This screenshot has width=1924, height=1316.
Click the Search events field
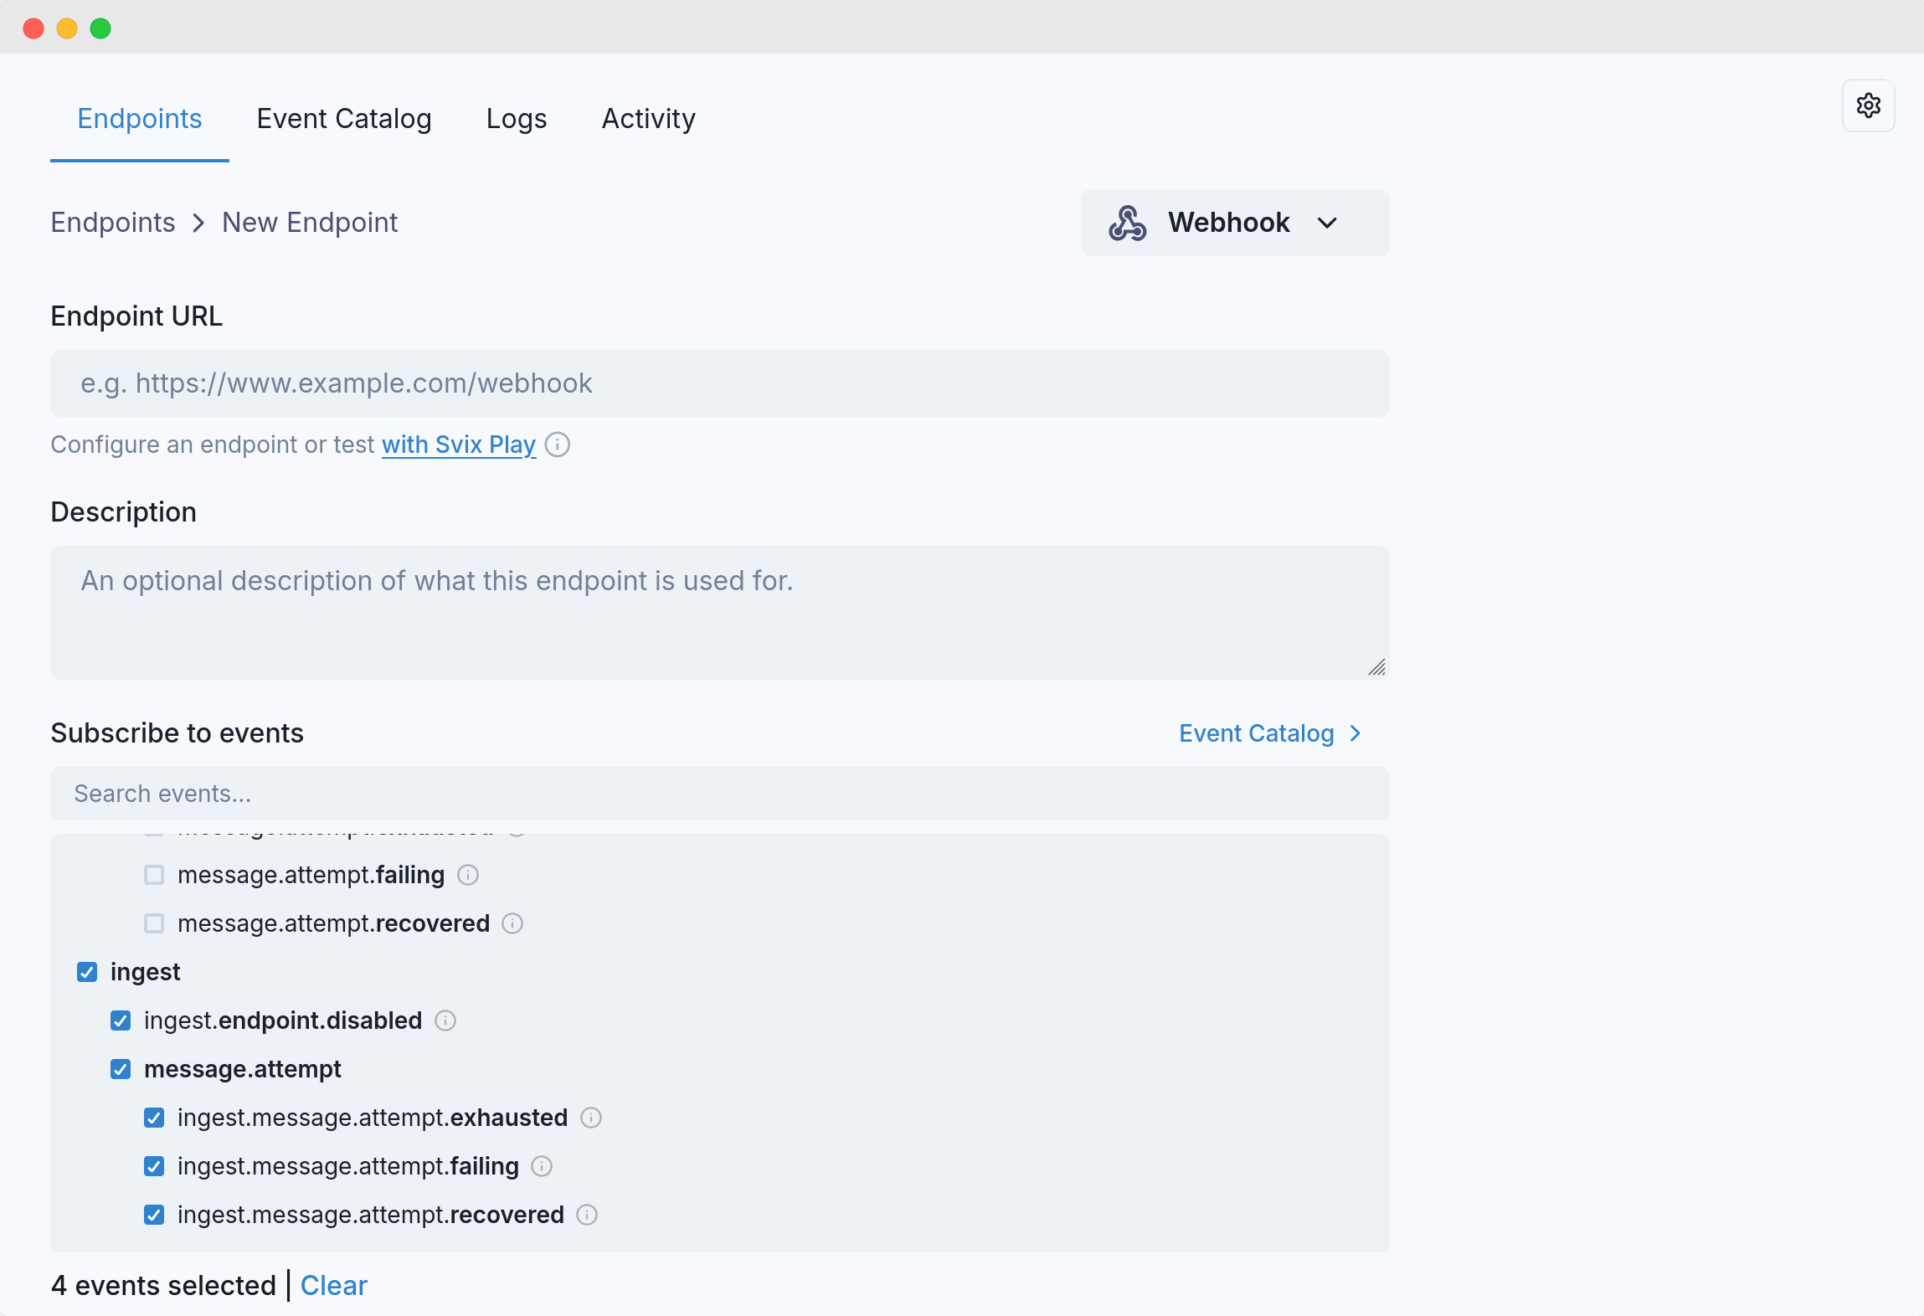[718, 793]
